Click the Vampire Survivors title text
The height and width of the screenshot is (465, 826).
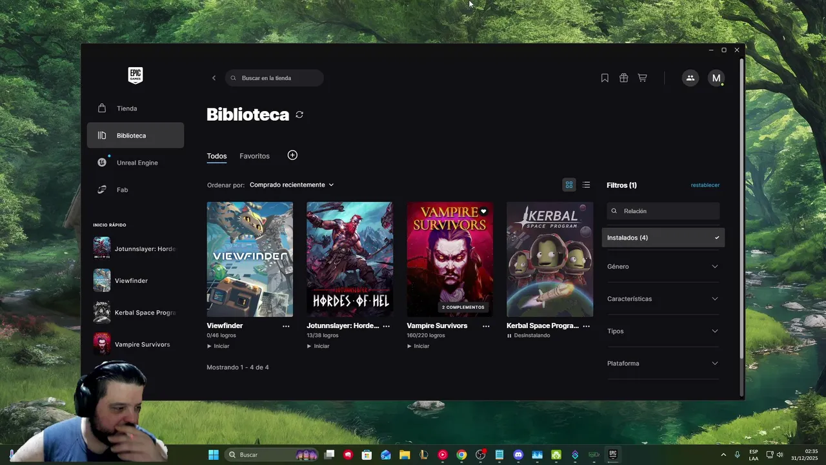437,325
